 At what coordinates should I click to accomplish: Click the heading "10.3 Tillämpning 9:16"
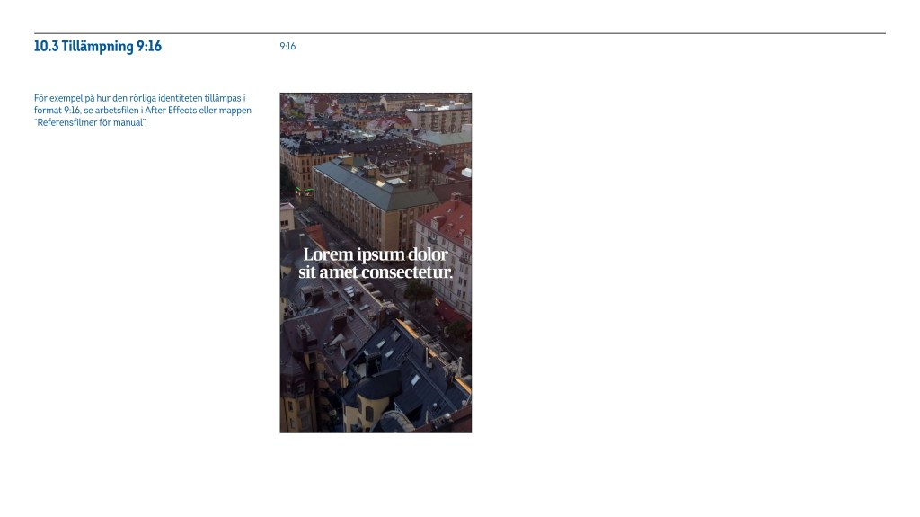click(x=98, y=47)
